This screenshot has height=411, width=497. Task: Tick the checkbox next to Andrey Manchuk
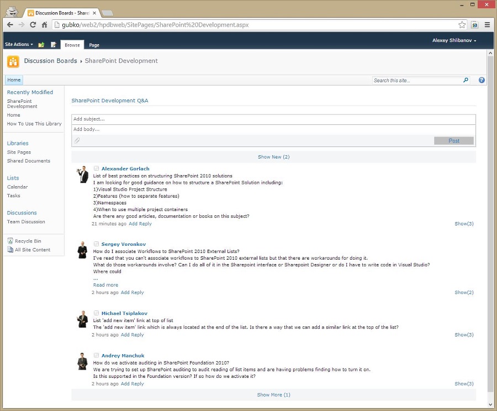(96, 356)
